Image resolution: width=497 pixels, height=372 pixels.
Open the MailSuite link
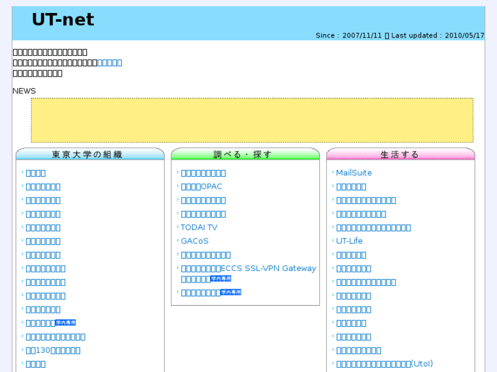[x=353, y=173]
